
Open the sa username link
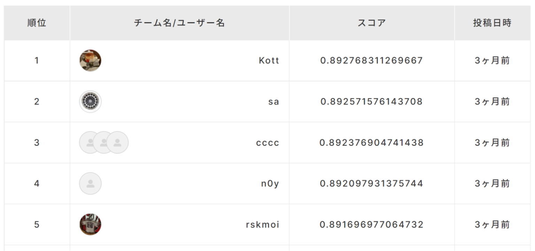click(274, 102)
